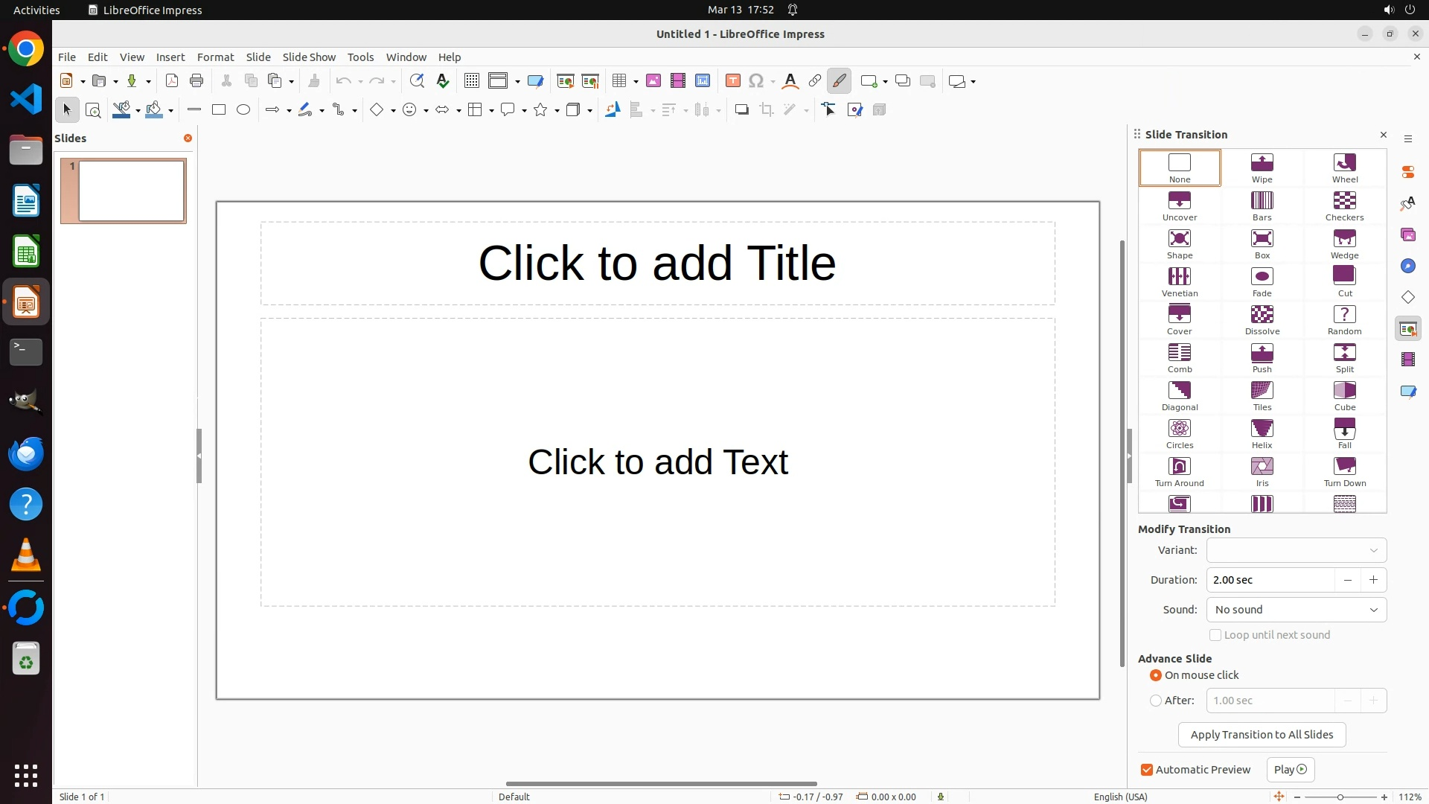
Task: Insert a text box from toolbar
Action: coord(732,81)
